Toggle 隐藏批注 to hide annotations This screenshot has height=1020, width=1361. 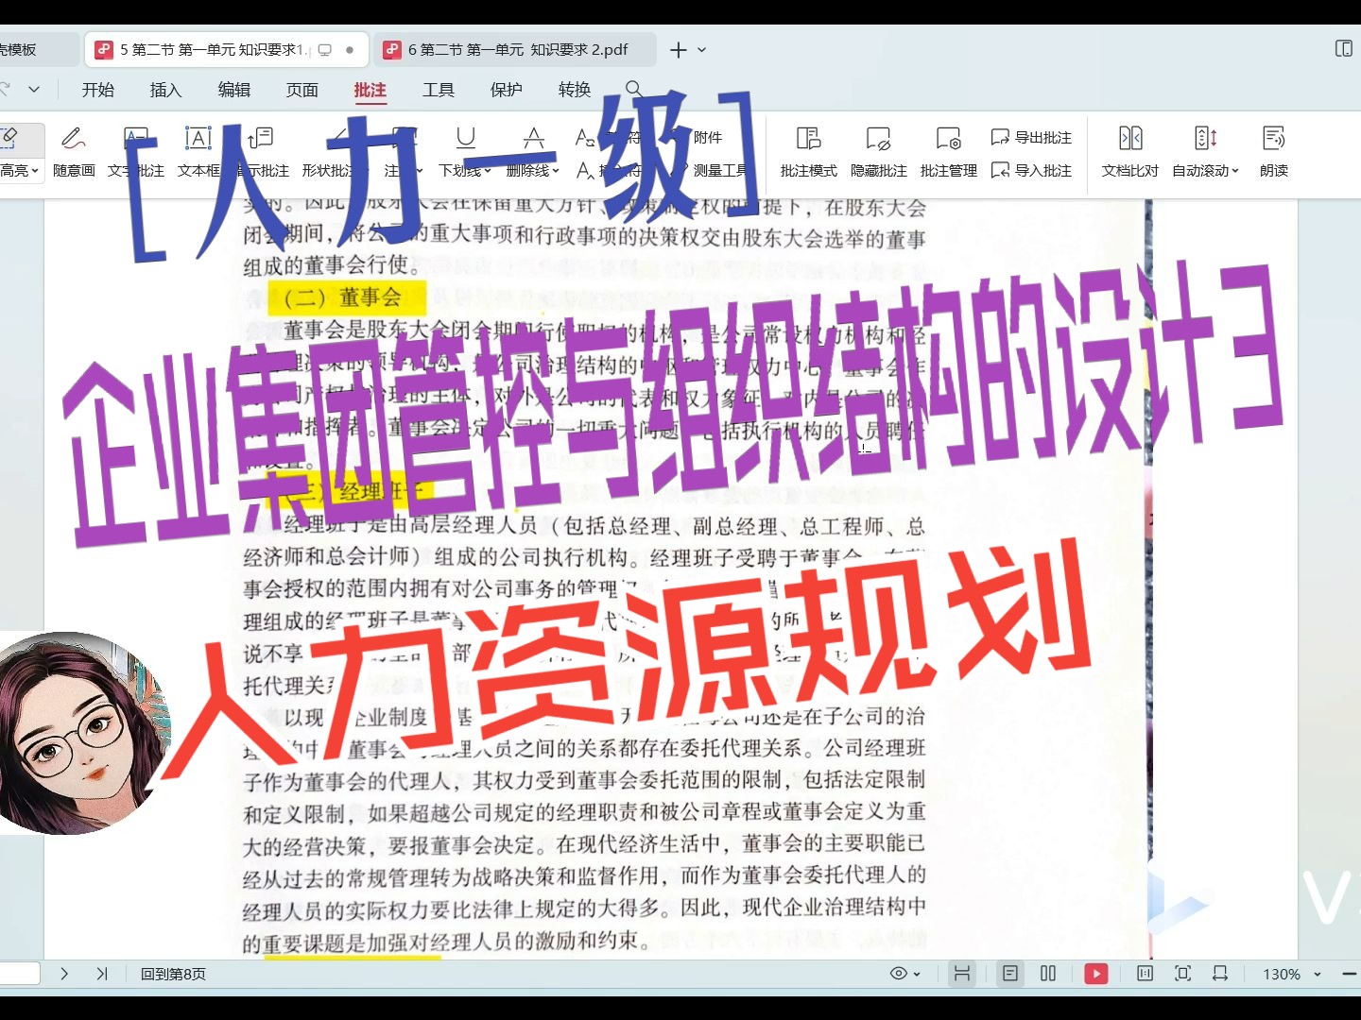877,153
